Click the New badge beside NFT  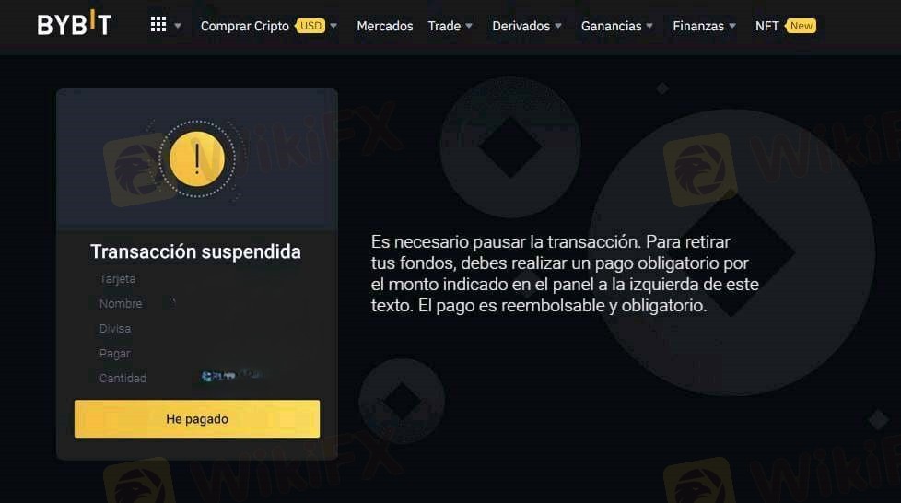801,26
